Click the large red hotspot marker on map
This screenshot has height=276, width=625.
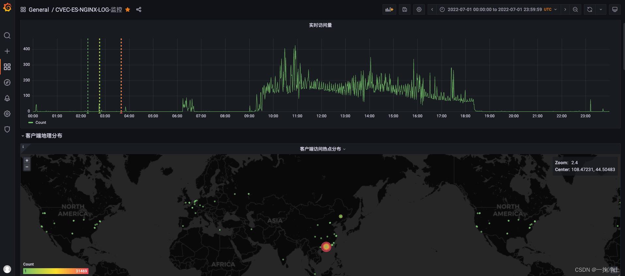326,247
